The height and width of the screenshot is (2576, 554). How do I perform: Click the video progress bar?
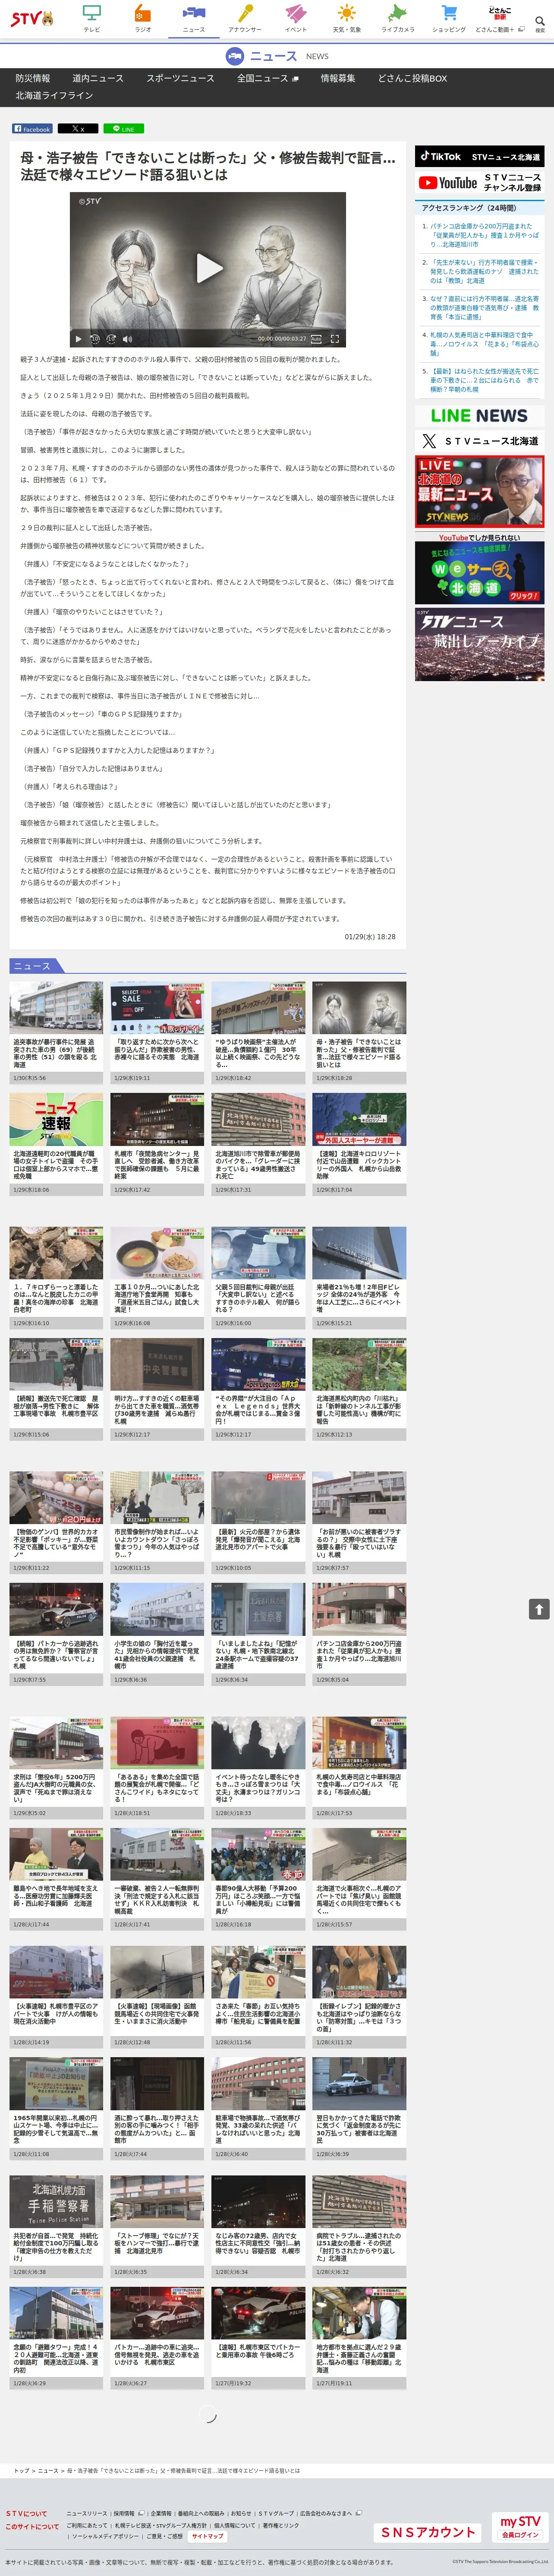coord(208,329)
